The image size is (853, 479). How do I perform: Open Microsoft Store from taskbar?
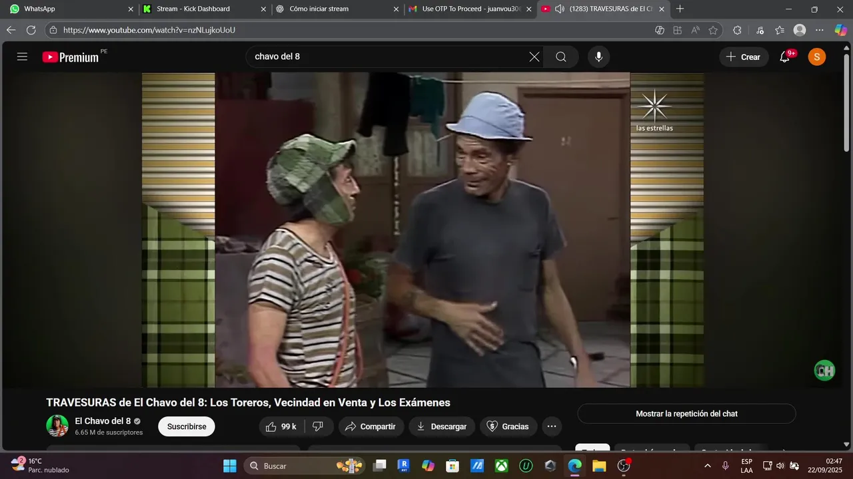click(x=452, y=466)
